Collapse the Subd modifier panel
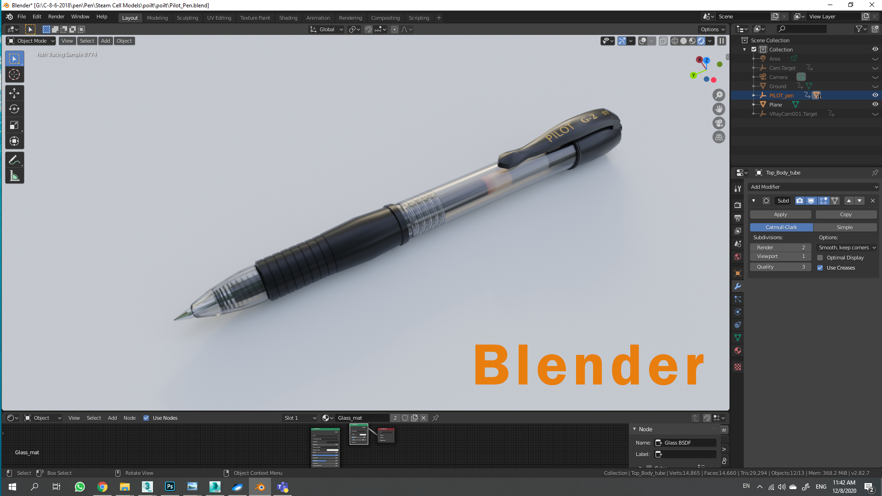The height and width of the screenshot is (496, 882). pos(753,201)
